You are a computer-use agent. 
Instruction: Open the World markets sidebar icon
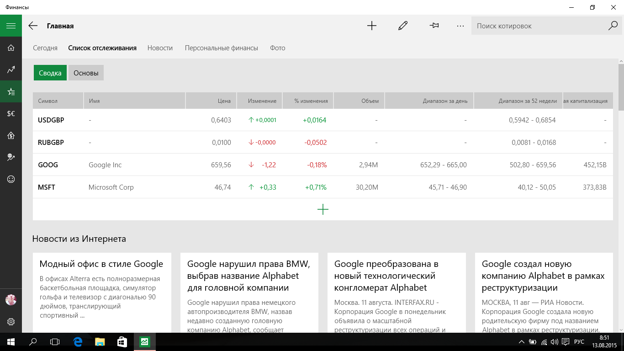pos(11,157)
